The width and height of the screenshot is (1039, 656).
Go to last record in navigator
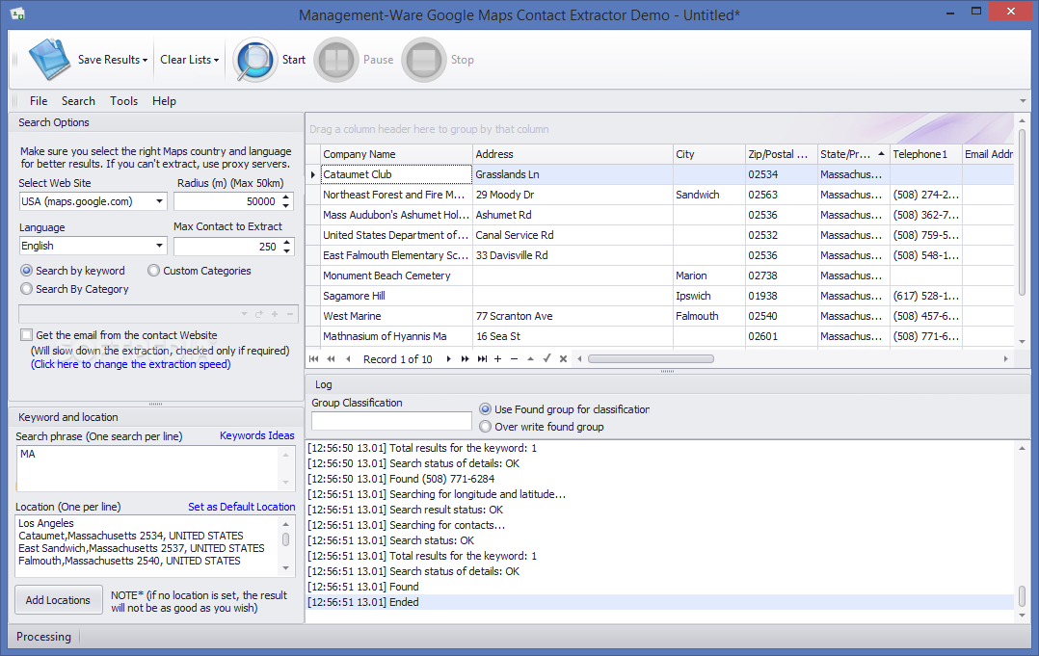482,358
